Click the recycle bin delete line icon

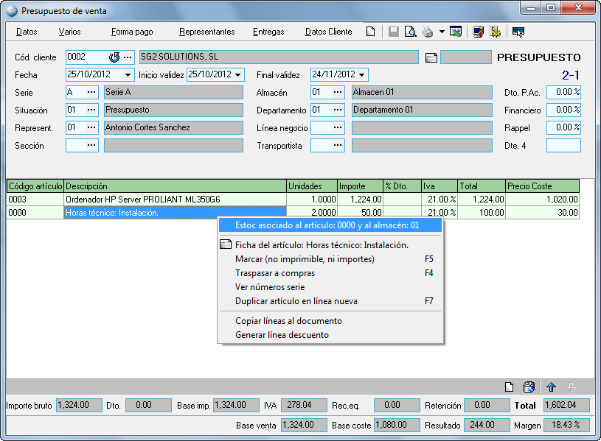[x=529, y=387]
